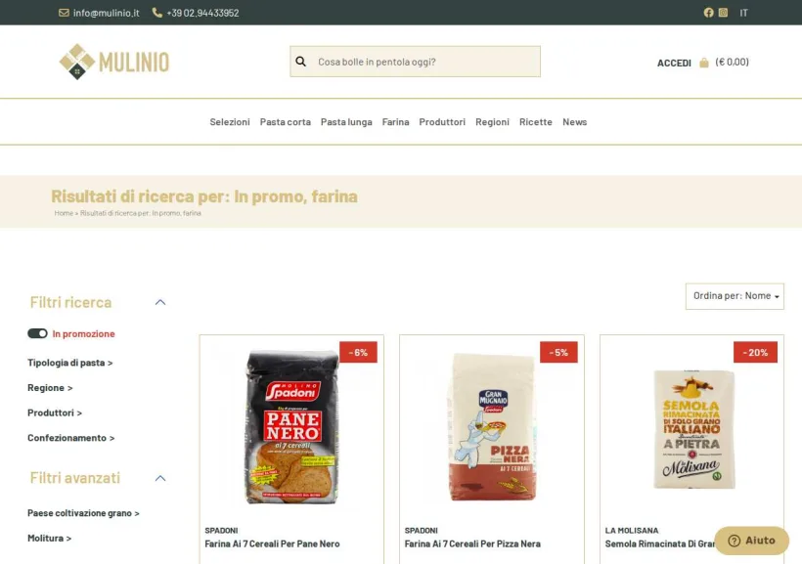Open the Facebook page icon
Image resolution: width=802 pixels, height=564 pixels.
point(708,13)
